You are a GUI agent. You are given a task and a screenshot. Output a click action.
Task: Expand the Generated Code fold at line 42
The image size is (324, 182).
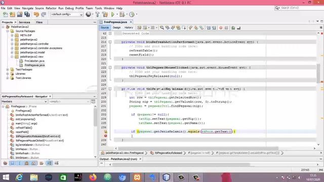[110, 33]
